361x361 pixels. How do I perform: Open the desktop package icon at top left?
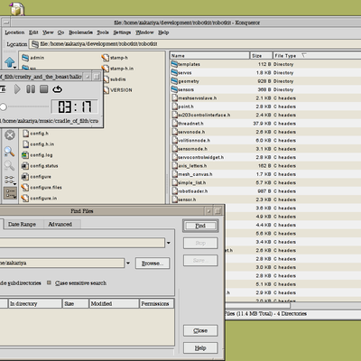pos(17,9)
